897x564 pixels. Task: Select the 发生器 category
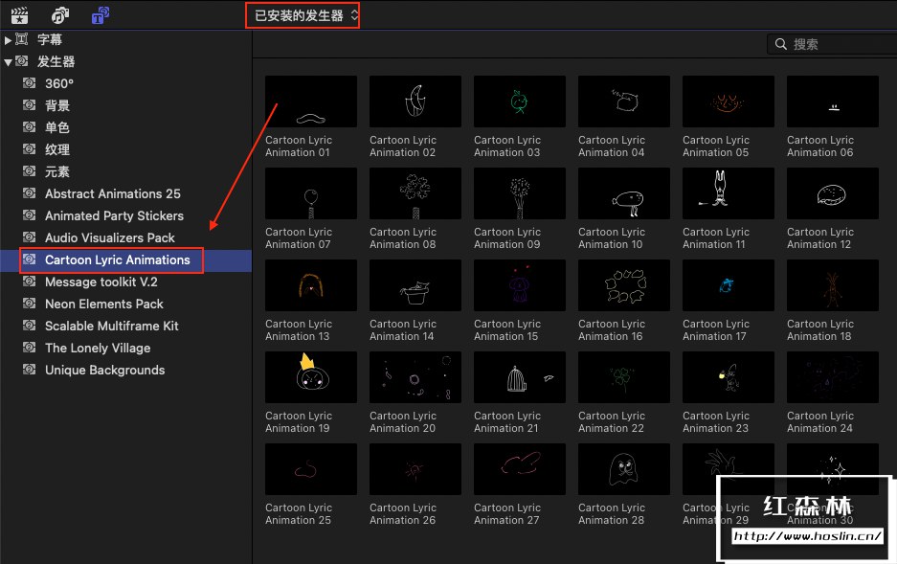pyautogui.click(x=56, y=61)
